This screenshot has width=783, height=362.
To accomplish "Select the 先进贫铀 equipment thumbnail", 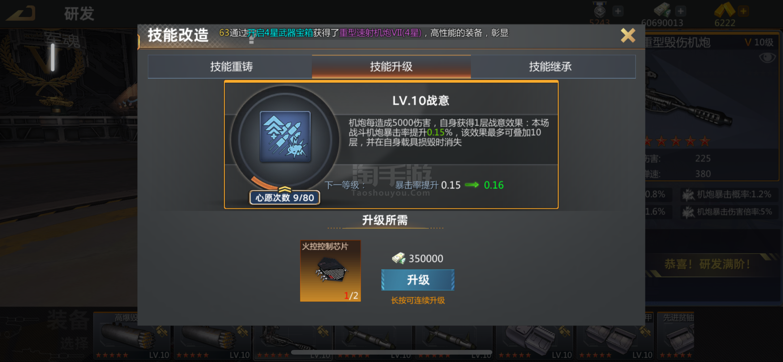I will coord(676,336).
